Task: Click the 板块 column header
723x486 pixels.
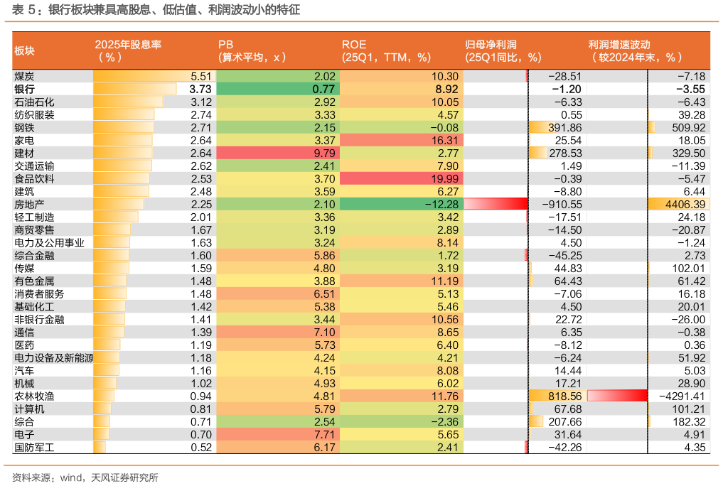Action: point(24,50)
